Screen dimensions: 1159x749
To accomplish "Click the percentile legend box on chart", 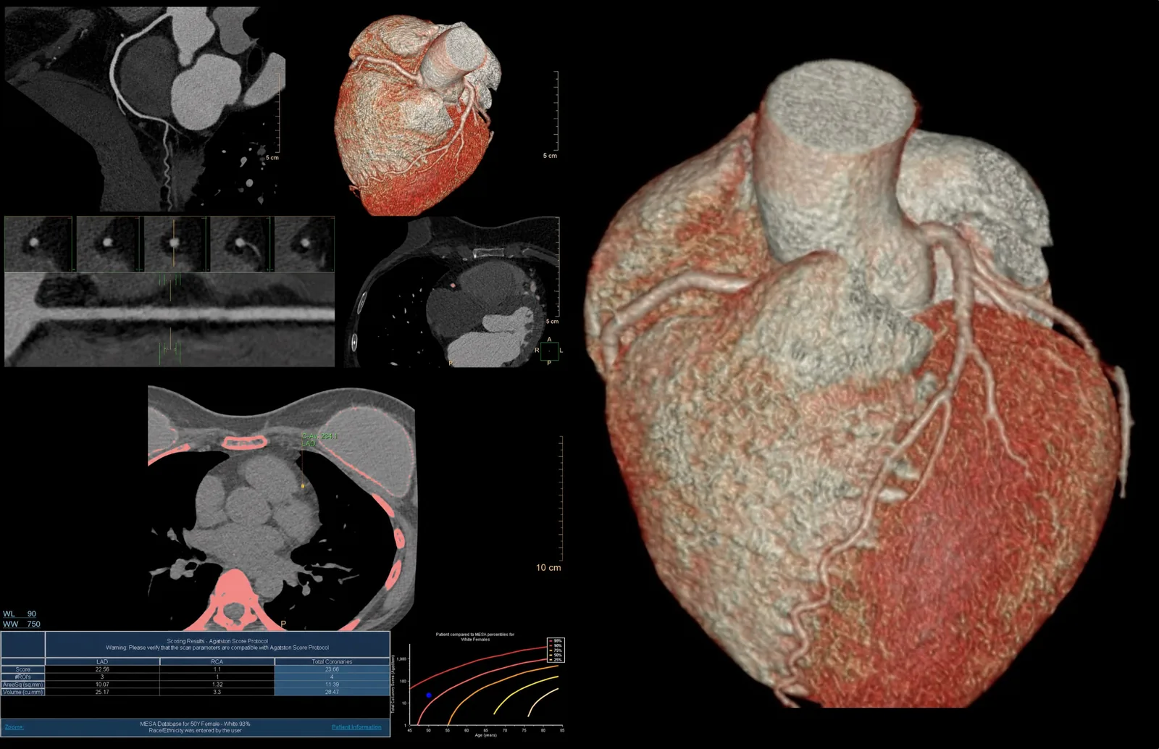I will 556,650.
